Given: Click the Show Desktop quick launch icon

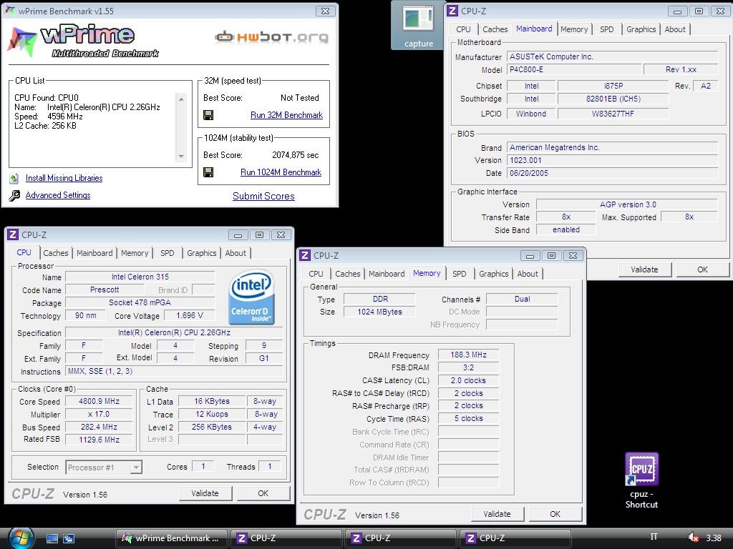Looking at the screenshot, I should (52, 538).
